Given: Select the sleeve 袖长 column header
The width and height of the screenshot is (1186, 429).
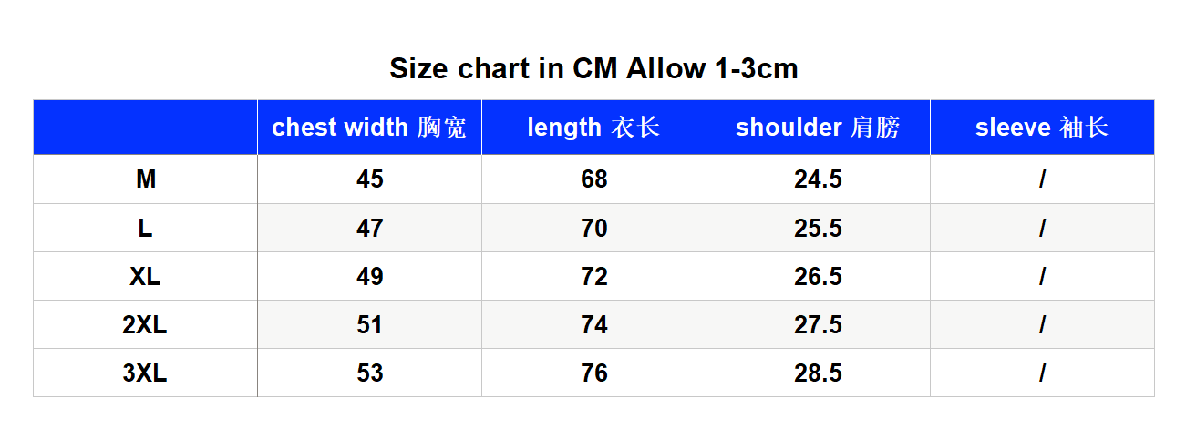Looking at the screenshot, I should coord(1042,128).
